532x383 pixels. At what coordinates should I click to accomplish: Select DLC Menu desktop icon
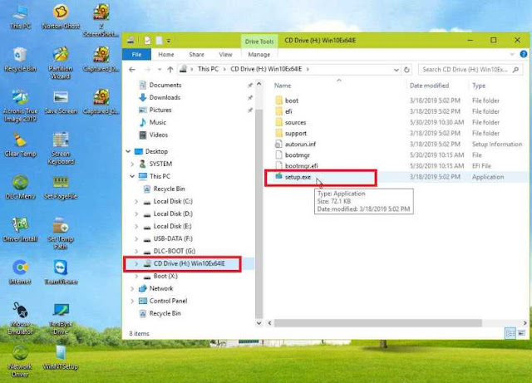(20, 188)
